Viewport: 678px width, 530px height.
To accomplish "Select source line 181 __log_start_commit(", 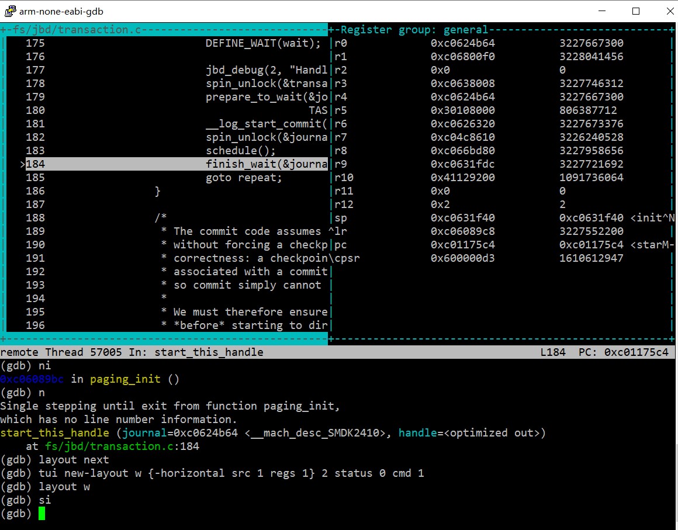I will click(267, 123).
